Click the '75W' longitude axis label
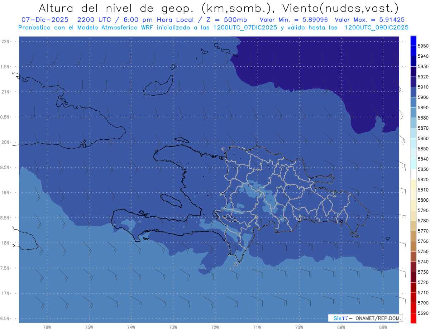The height and width of the screenshot is (332, 430). pyautogui.click(x=89, y=327)
